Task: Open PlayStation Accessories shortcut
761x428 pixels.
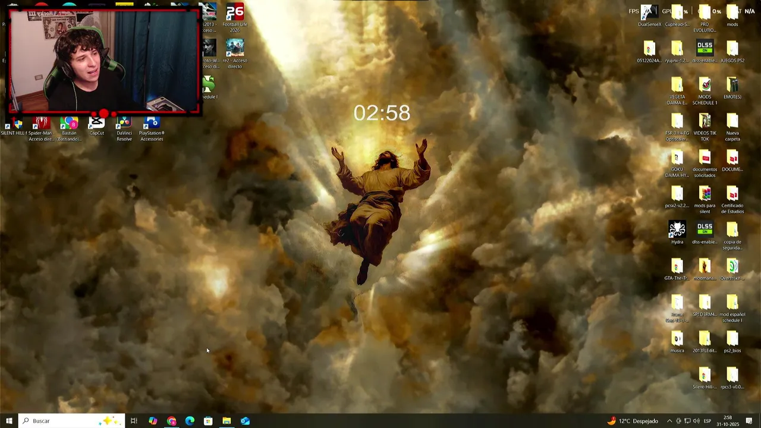Action: point(152,129)
